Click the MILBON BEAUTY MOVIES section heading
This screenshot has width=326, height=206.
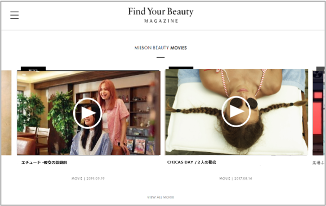tap(160, 48)
